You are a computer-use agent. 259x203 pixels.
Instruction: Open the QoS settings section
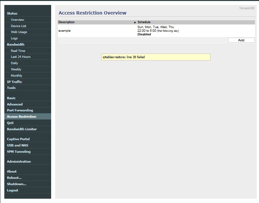(10, 123)
